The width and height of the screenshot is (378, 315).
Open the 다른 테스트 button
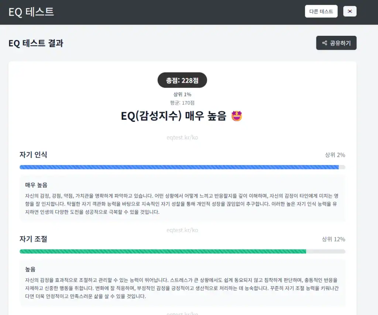pyautogui.click(x=321, y=11)
